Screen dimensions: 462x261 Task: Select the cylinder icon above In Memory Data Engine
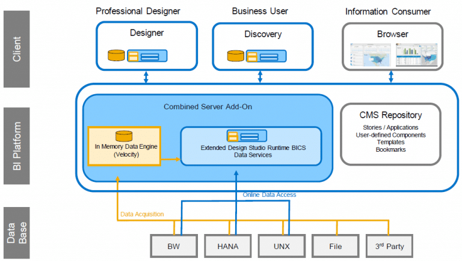(124, 136)
